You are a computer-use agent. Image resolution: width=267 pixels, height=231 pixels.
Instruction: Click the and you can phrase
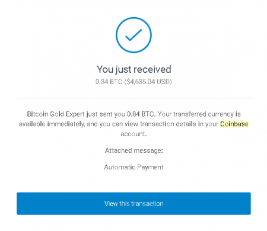point(105,124)
